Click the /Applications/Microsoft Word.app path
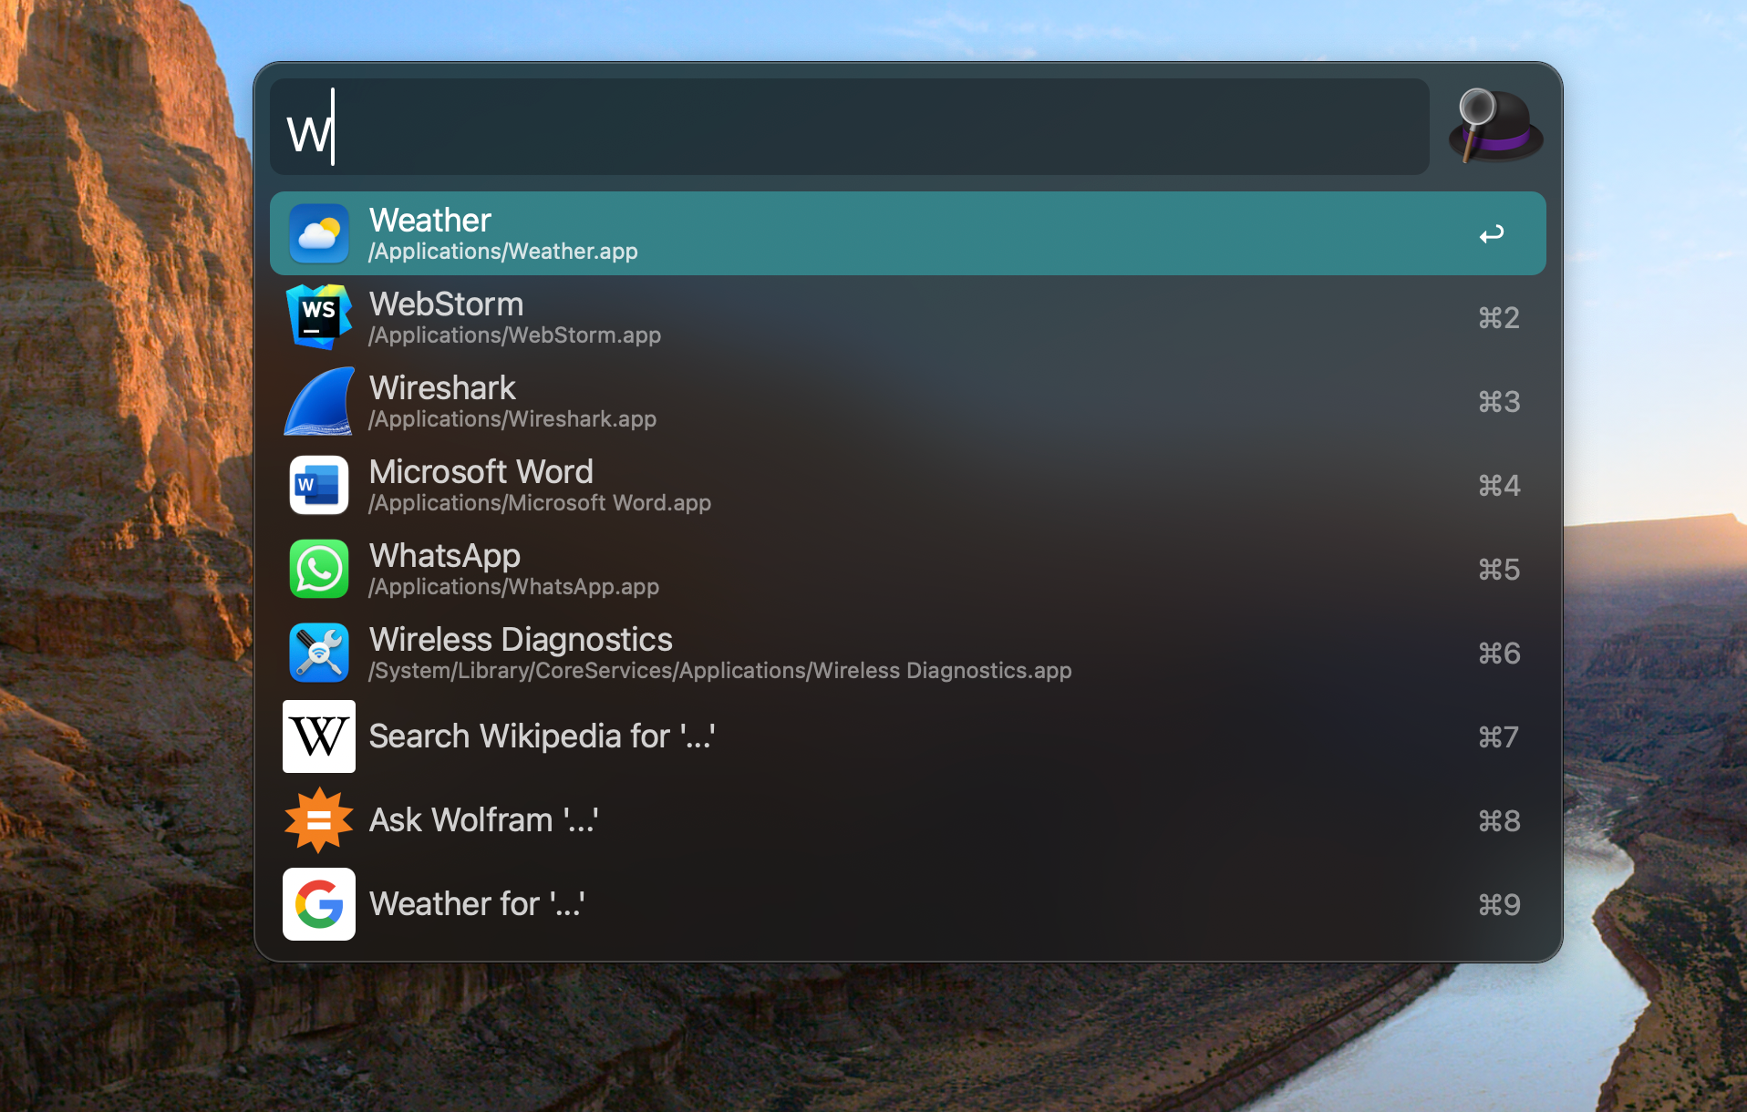1747x1112 pixels. [x=540, y=503]
